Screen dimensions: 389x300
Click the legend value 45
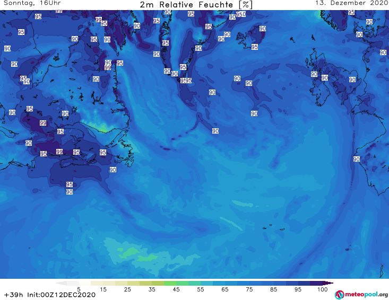[x=176, y=289]
